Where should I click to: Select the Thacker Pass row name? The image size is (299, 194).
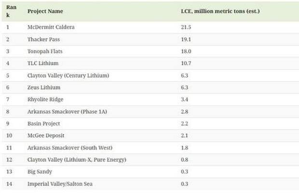point(44,39)
